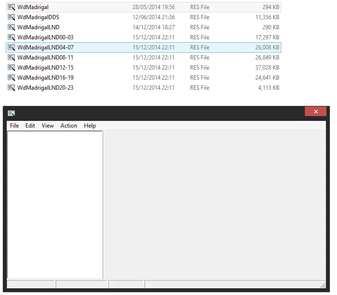Click size value 294 KB
Image resolution: width=337 pixels, height=295 pixels.
(x=271, y=7)
